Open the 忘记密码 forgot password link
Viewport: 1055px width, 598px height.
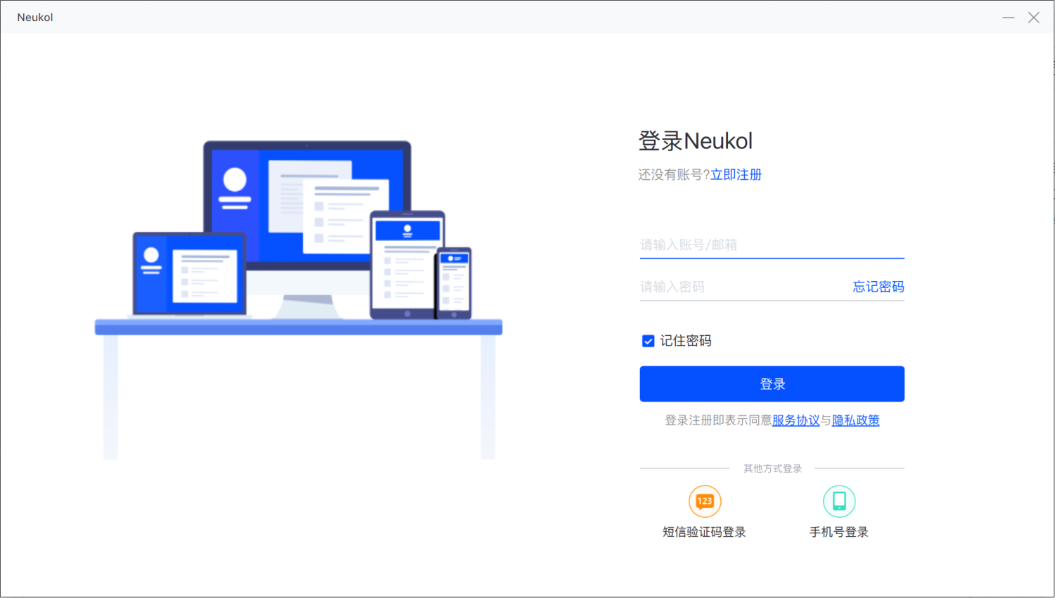[878, 287]
